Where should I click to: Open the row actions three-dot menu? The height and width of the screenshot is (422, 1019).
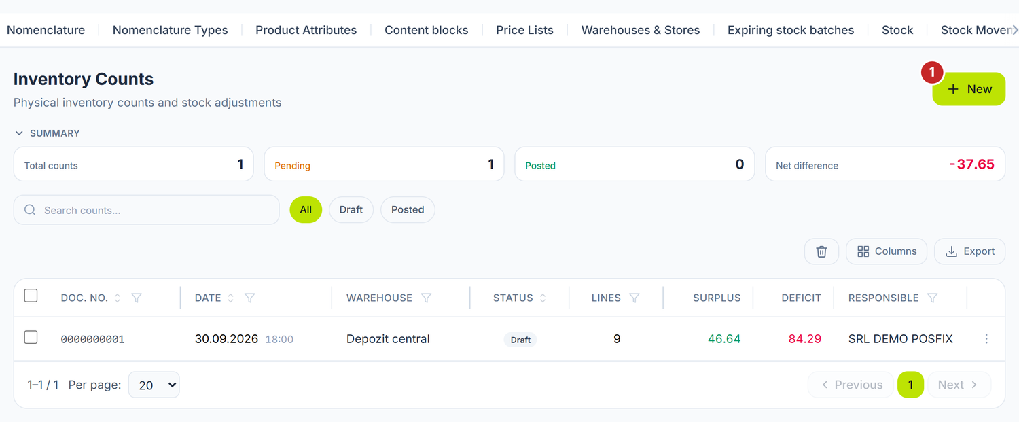coord(986,339)
